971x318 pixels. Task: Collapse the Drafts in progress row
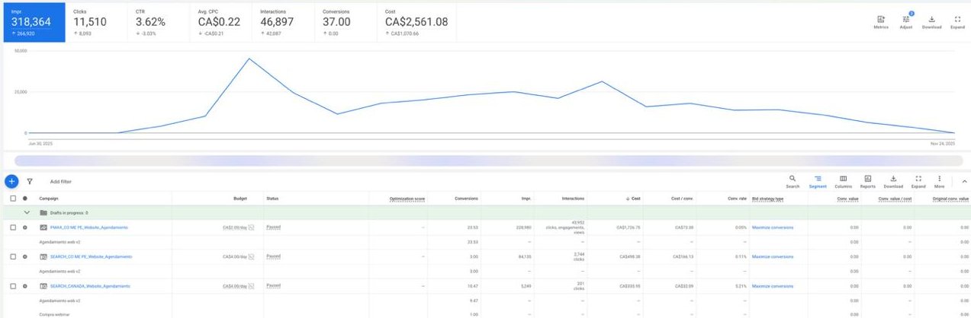click(27, 213)
